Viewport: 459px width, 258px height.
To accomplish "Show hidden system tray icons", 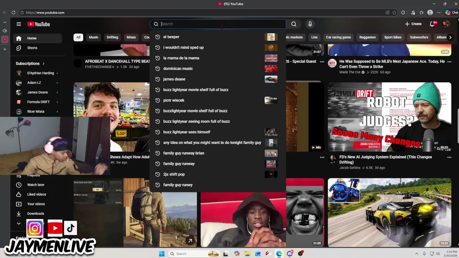I will [x=416, y=254].
